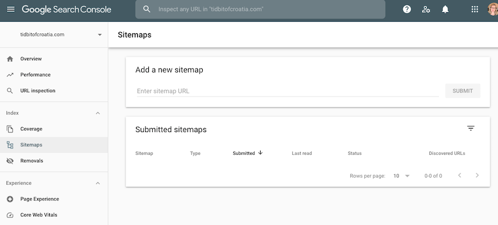Image resolution: width=498 pixels, height=225 pixels.
Task: Click the 'Experience' section label
Action: (19, 183)
